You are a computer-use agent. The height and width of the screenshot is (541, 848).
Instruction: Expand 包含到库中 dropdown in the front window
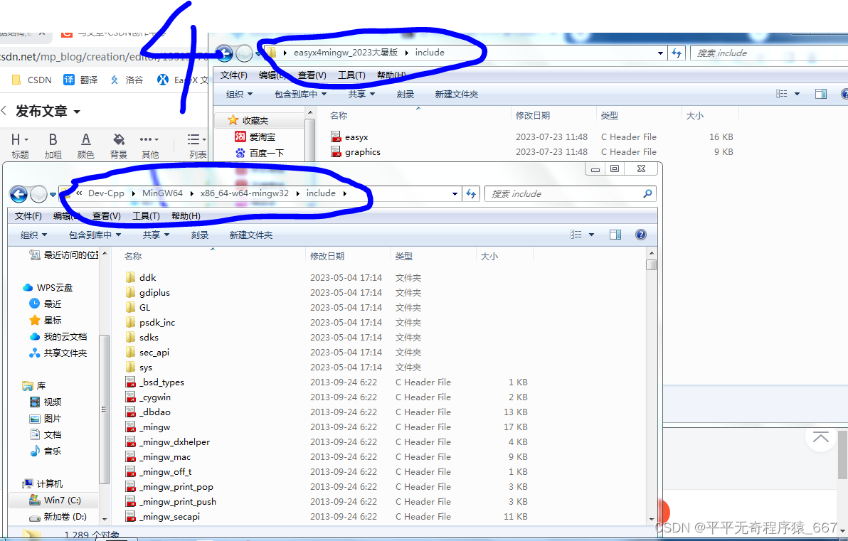point(95,235)
